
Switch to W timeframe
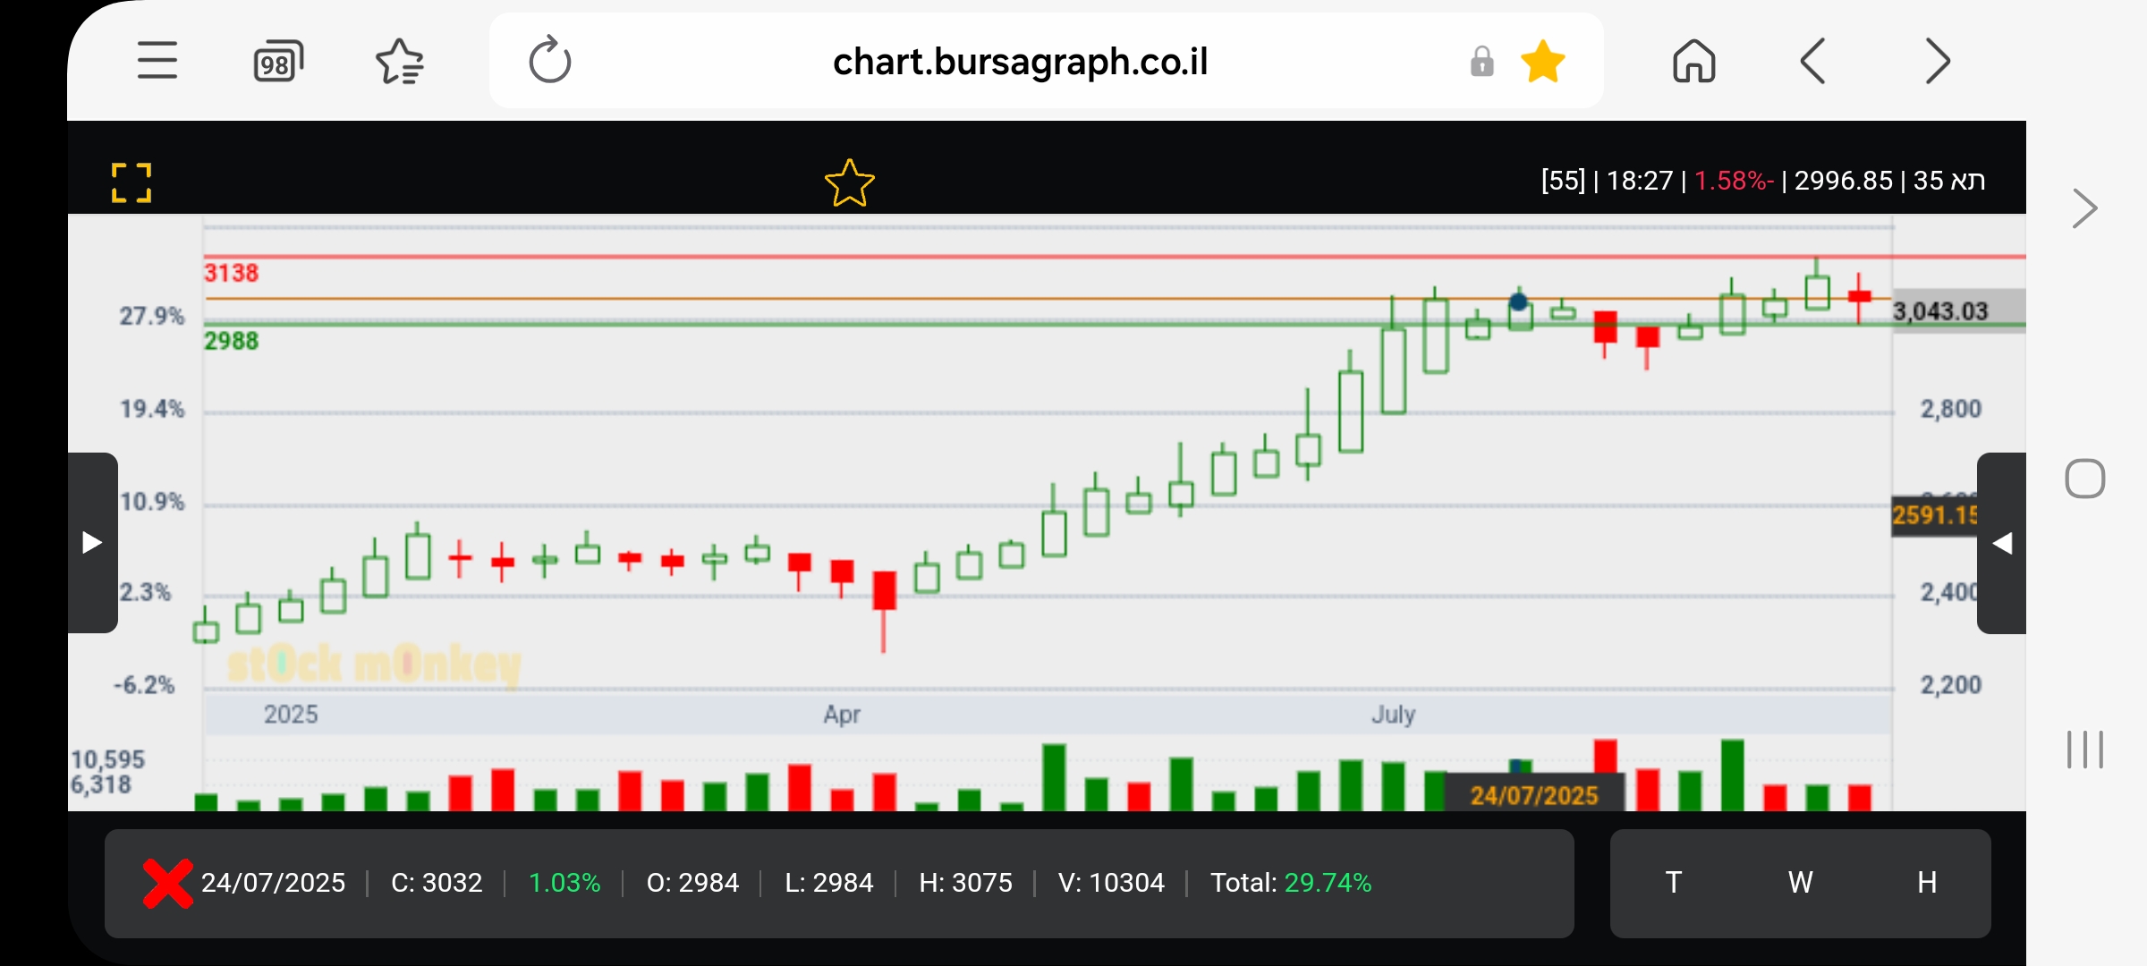[x=1800, y=883]
